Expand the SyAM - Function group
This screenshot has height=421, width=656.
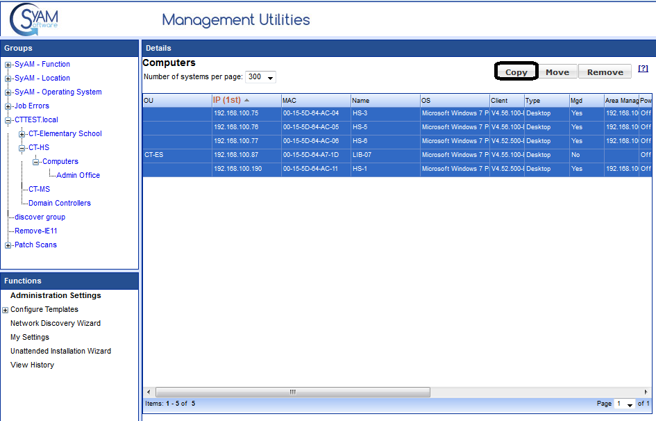(8, 65)
